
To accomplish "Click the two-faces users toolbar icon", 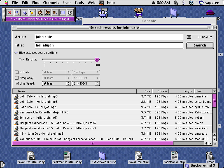I will (x=48, y=13).
